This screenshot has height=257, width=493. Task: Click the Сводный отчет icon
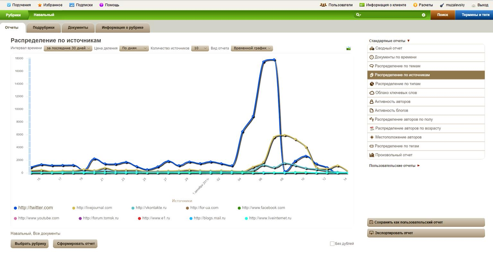point(372,48)
